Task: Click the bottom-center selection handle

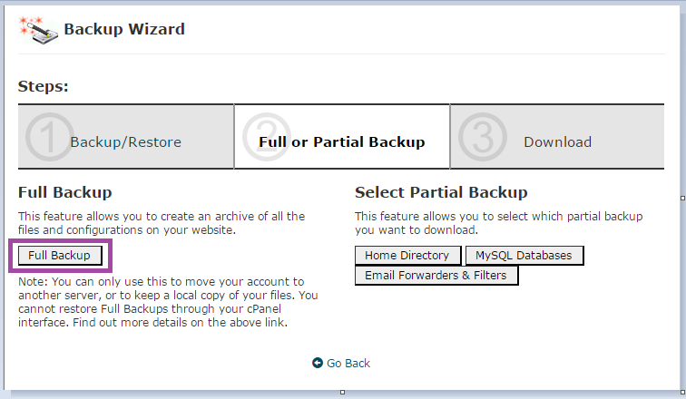Action: [343, 392]
